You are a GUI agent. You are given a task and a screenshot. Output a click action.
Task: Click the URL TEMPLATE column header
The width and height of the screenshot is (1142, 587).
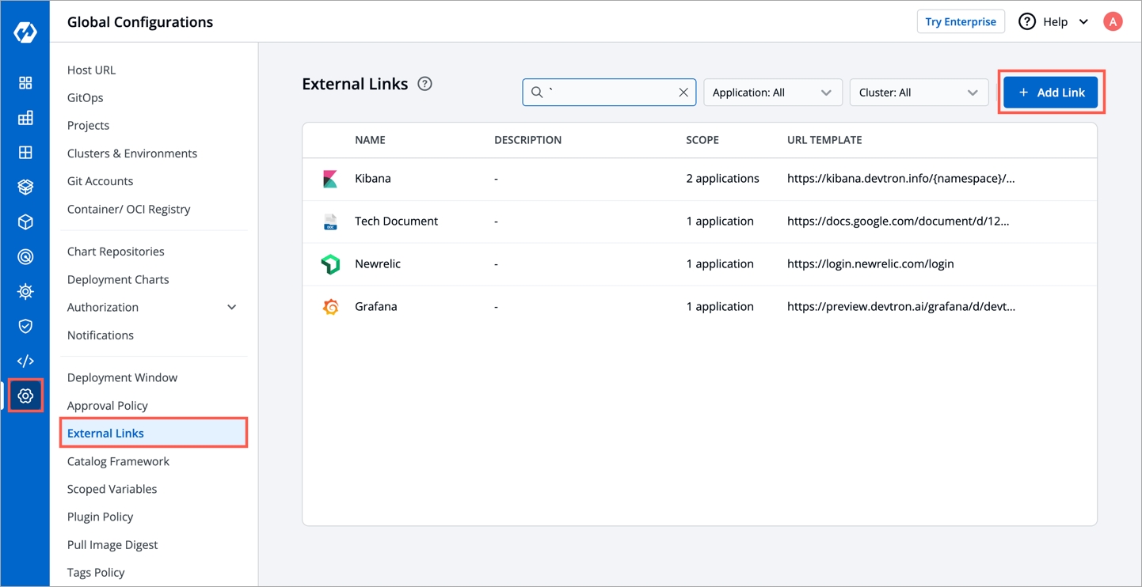[x=824, y=140]
